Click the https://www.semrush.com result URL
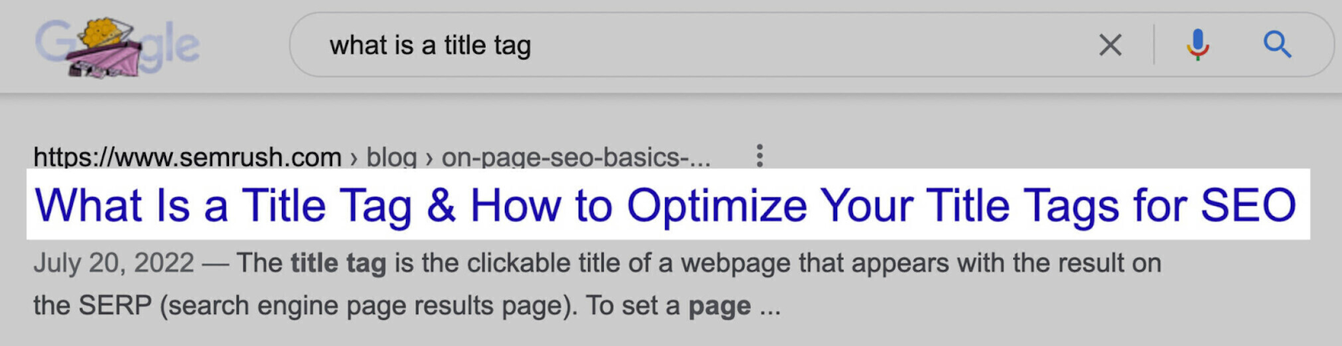Viewport: 1342px width, 346px height. coord(187,157)
